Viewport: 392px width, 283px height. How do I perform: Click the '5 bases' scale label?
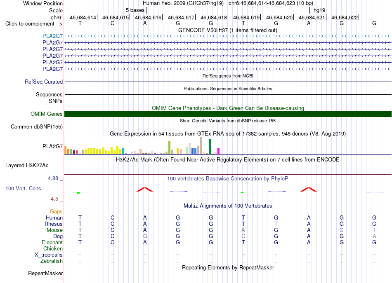pyautogui.click(x=135, y=10)
